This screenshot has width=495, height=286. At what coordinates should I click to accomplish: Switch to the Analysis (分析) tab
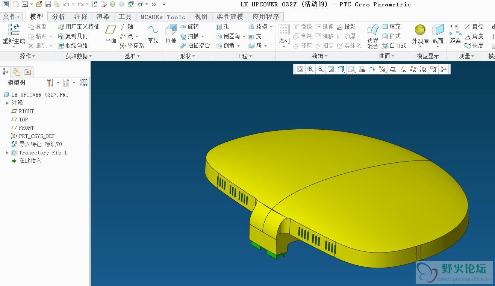(59, 17)
